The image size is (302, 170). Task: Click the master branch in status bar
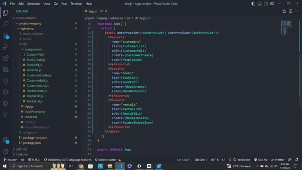click(x=10, y=160)
